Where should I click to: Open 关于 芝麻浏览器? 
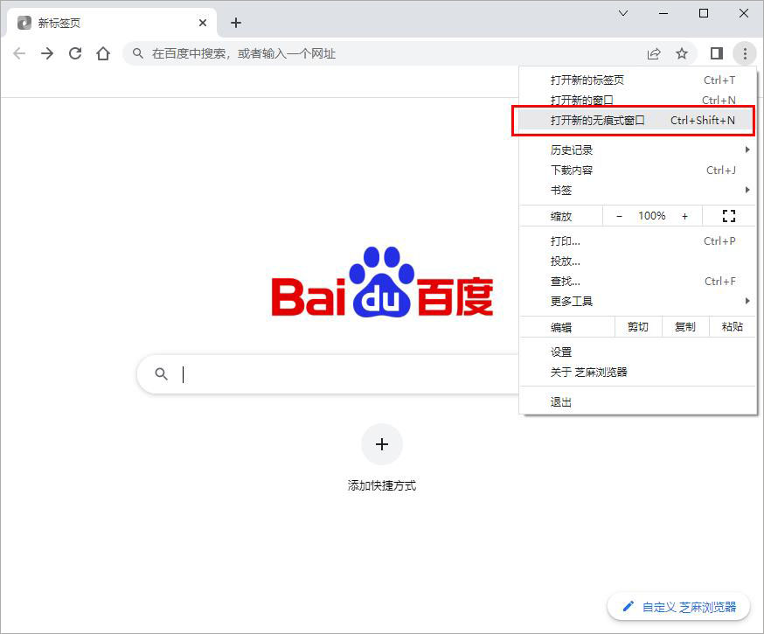point(638,373)
